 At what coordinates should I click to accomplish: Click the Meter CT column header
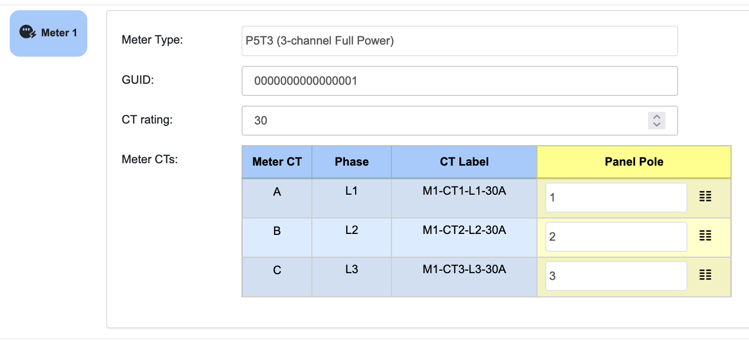pos(277,162)
